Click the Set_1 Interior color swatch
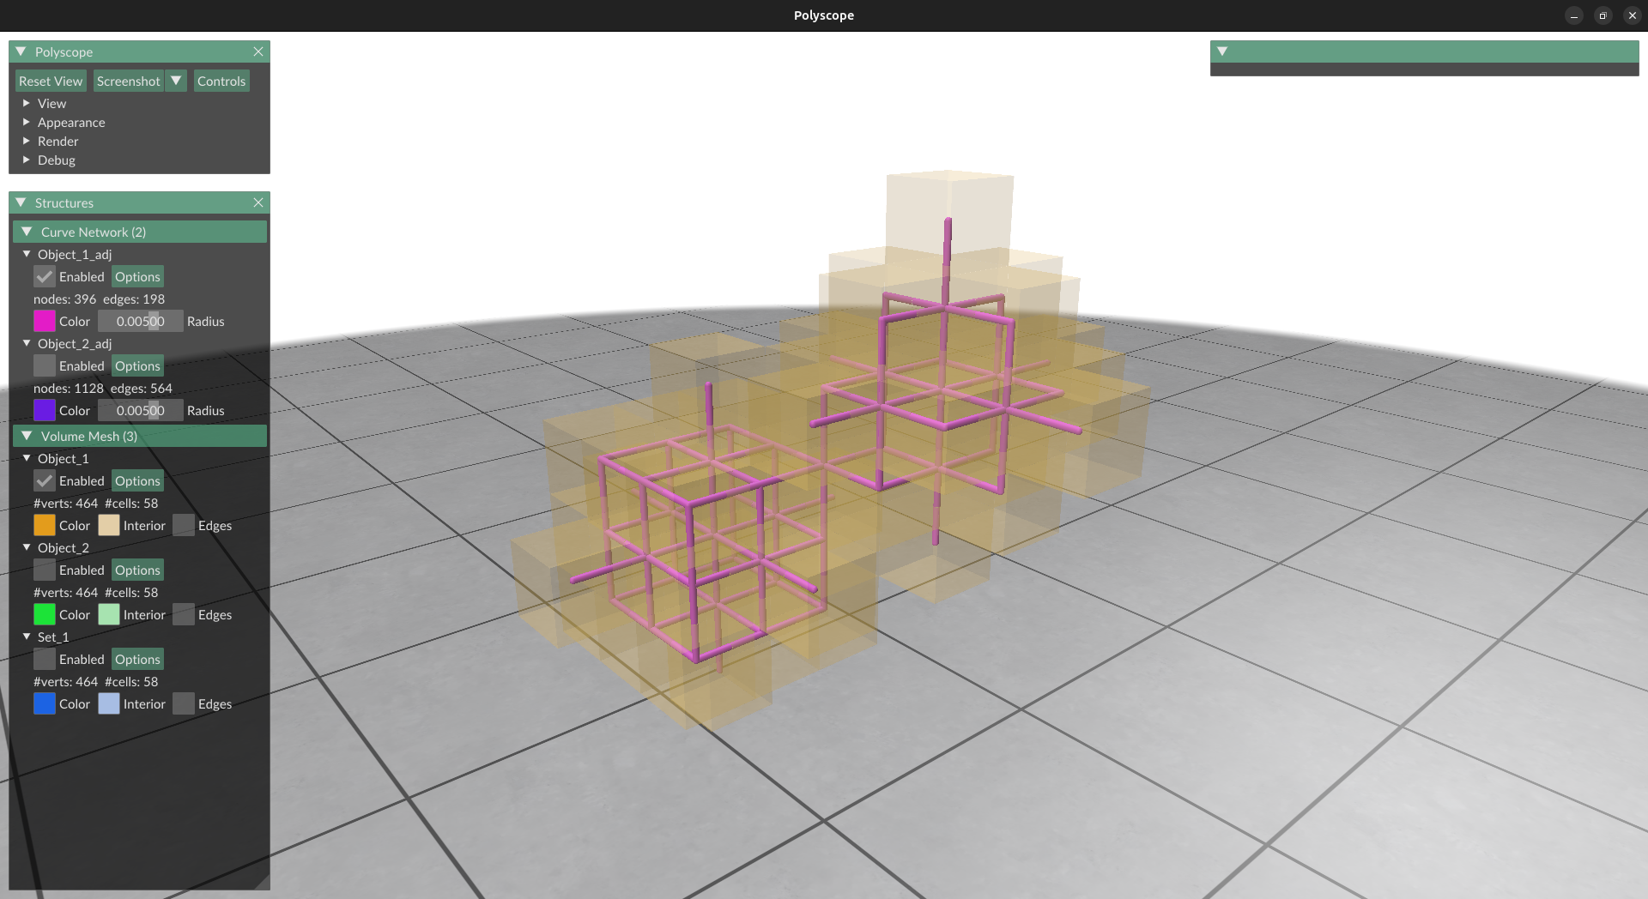 click(109, 703)
